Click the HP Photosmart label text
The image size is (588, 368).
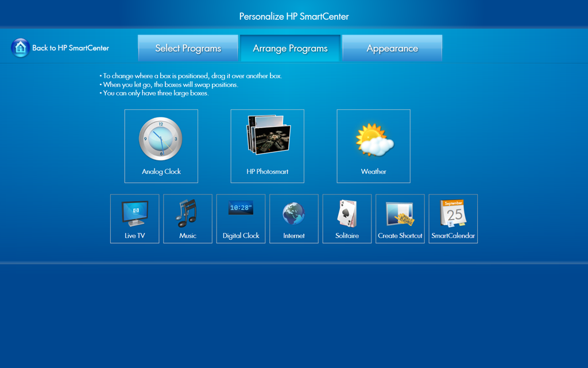pyautogui.click(x=268, y=171)
